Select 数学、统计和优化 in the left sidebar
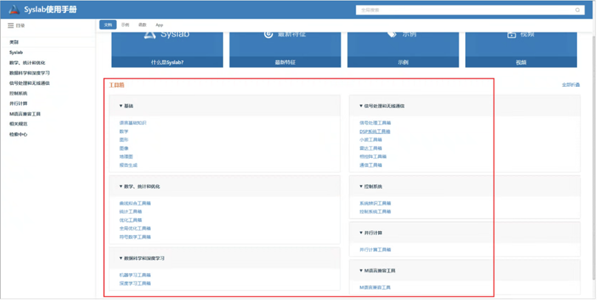The width and height of the screenshot is (597, 300). (x=28, y=63)
